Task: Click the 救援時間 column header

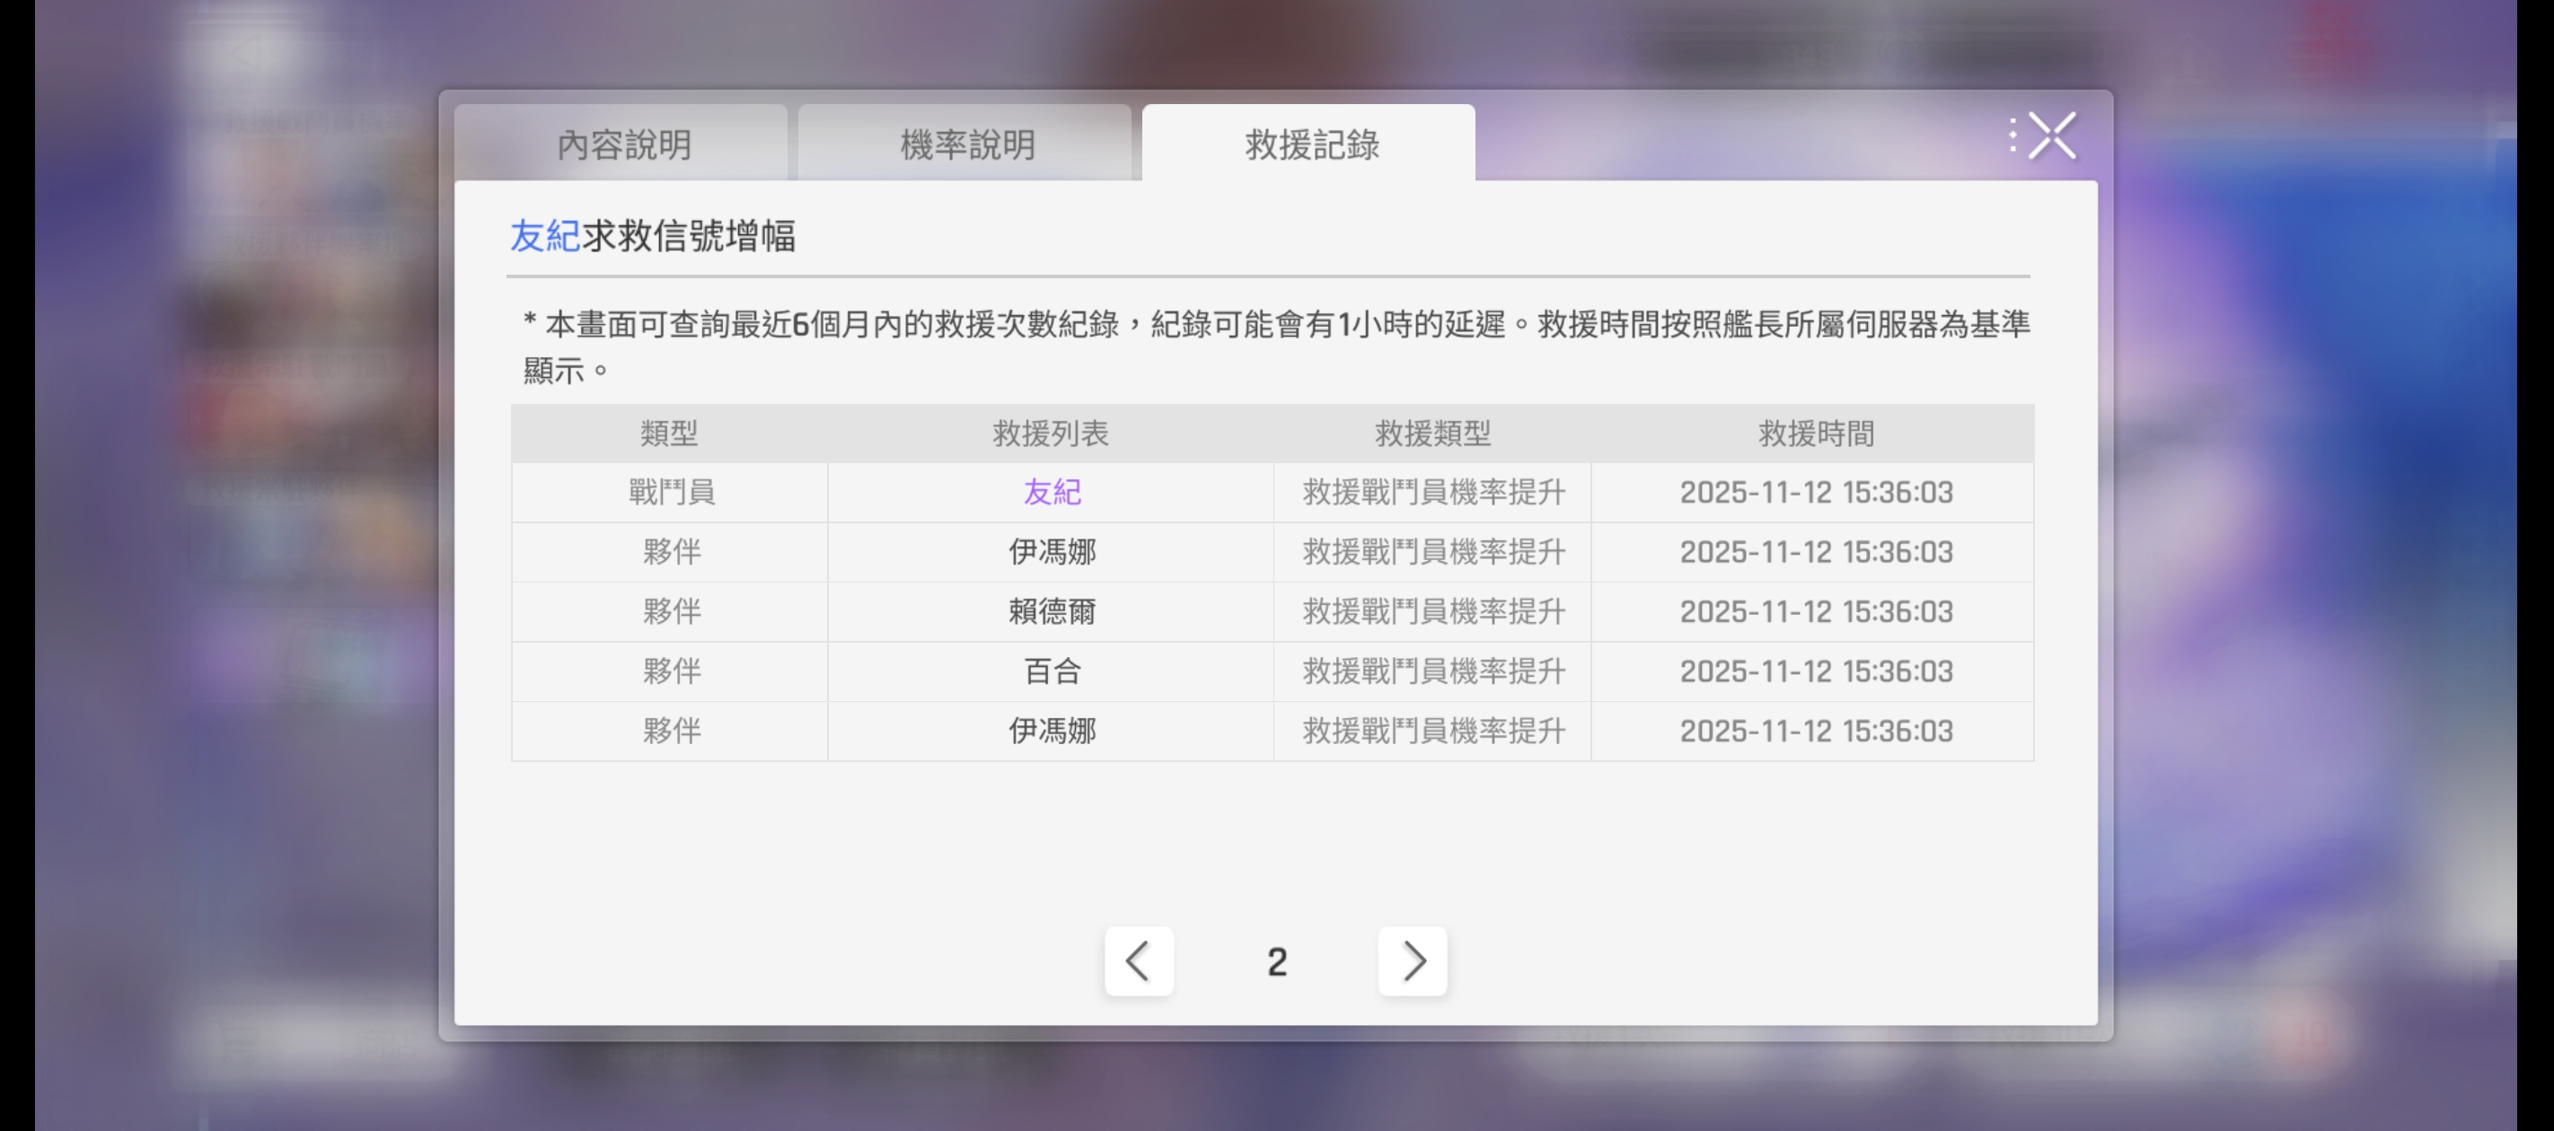Action: pyautogui.click(x=1815, y=434)
